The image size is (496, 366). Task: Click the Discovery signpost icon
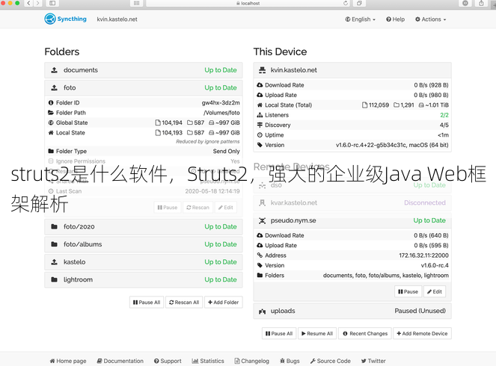coord(260,125)
